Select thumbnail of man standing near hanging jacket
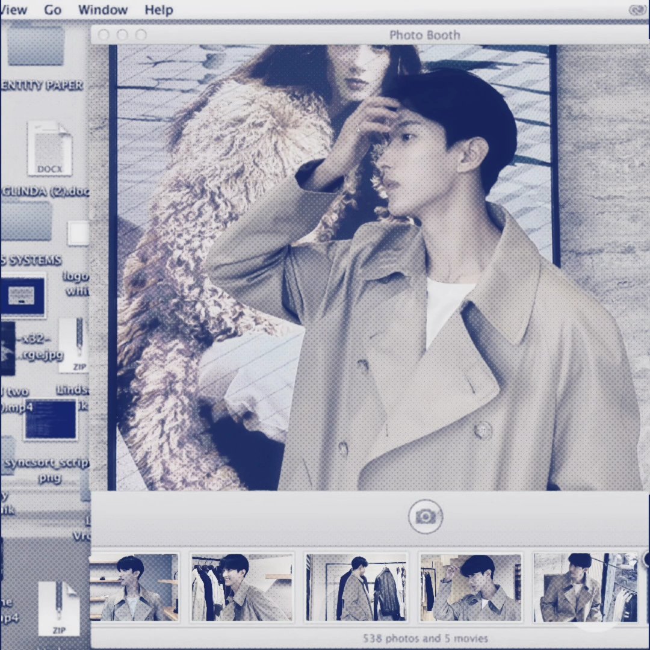Viewport: 650px width, 650px height. click(x=356, y=587)
